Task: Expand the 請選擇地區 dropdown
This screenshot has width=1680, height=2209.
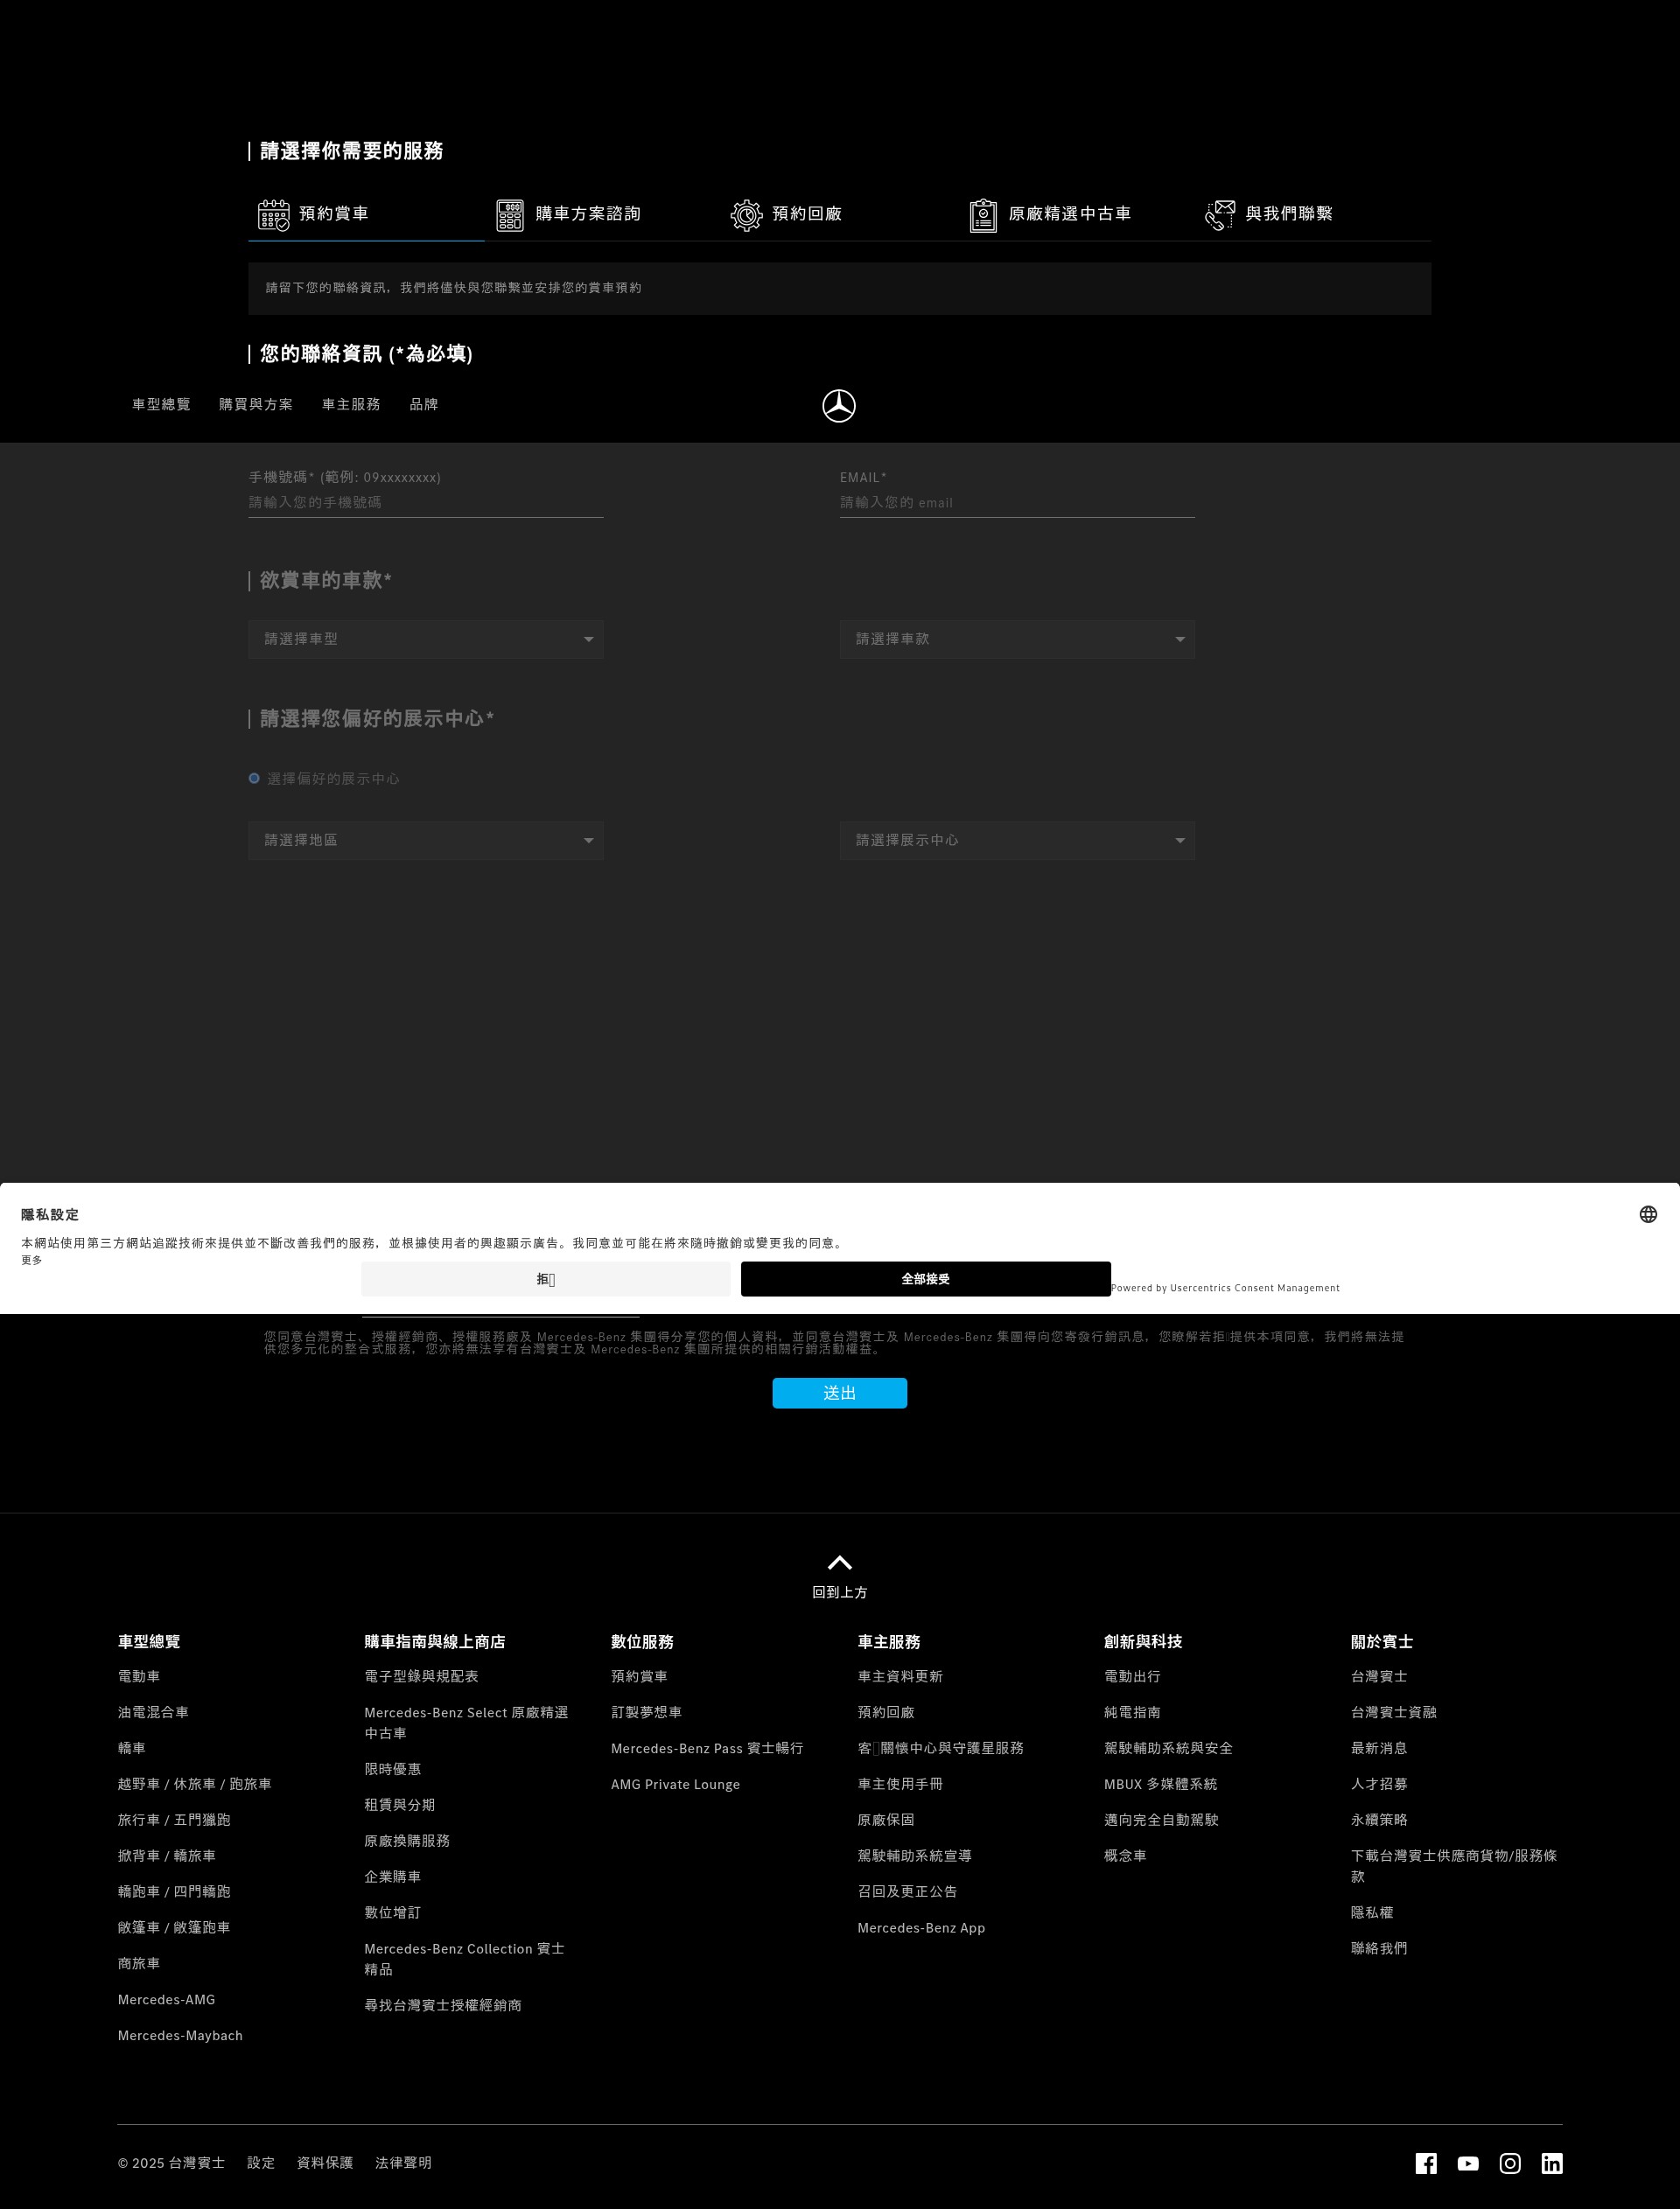Action: [426, 841]
